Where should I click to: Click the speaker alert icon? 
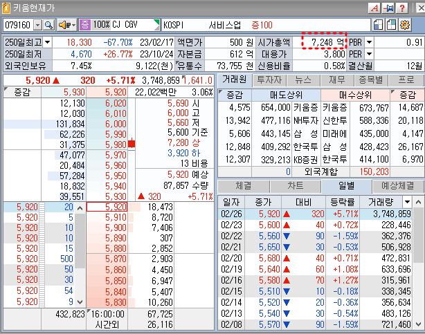point(65,25)
